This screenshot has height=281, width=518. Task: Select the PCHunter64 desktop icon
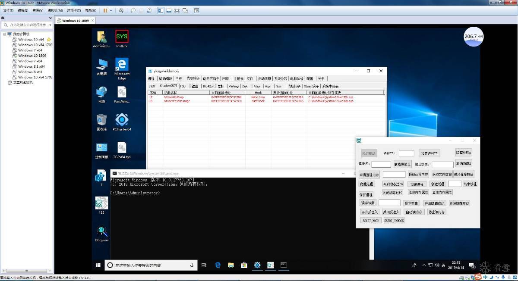tap(122, 122)
